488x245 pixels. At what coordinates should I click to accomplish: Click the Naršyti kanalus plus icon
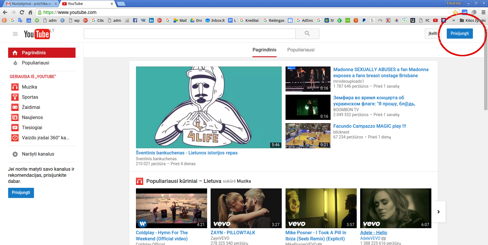coord(15,154)
